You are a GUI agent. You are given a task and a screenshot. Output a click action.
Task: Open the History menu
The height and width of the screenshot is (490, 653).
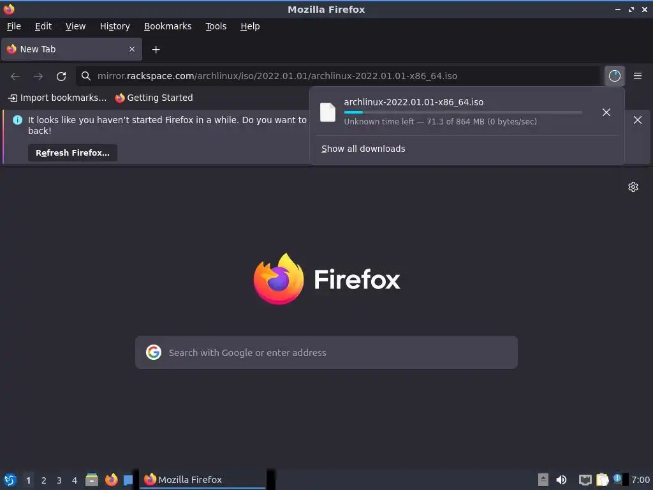(x=115, y=26)
